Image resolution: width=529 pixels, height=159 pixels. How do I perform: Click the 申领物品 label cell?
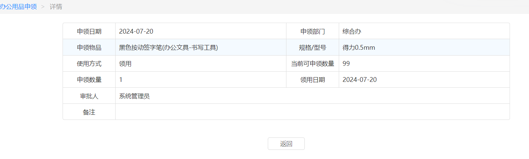click(89, 48)
